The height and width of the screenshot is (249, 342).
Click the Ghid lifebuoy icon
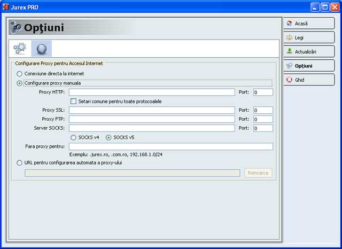coord(290,80)
